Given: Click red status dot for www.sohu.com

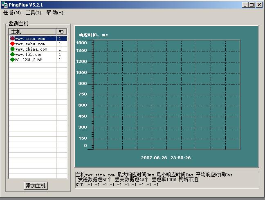Looking at the screenshot, I should 12,44.
